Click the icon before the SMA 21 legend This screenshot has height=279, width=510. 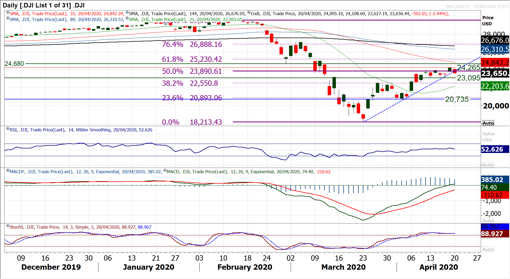127,18
